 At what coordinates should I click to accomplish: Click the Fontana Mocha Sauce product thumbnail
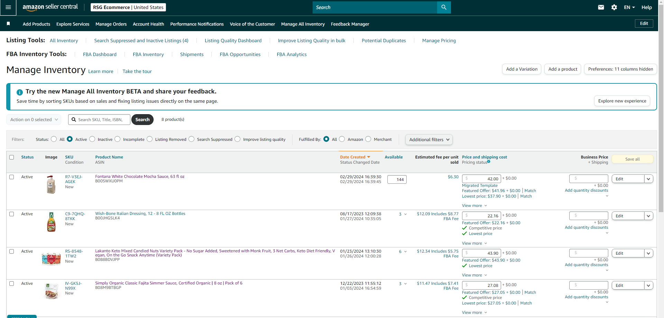(51, 184)
